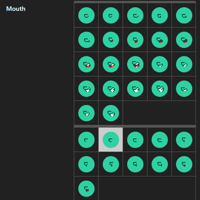Select first mouth in lower group's first row

[86, 140]
